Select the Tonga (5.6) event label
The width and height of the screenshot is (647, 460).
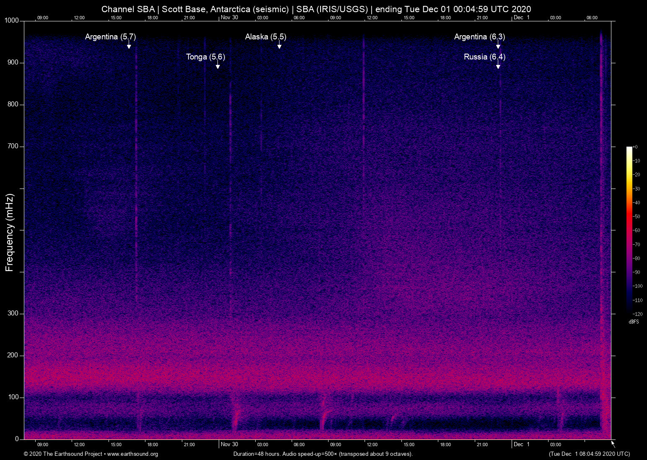pyautogui.click(x=205, y=57)
